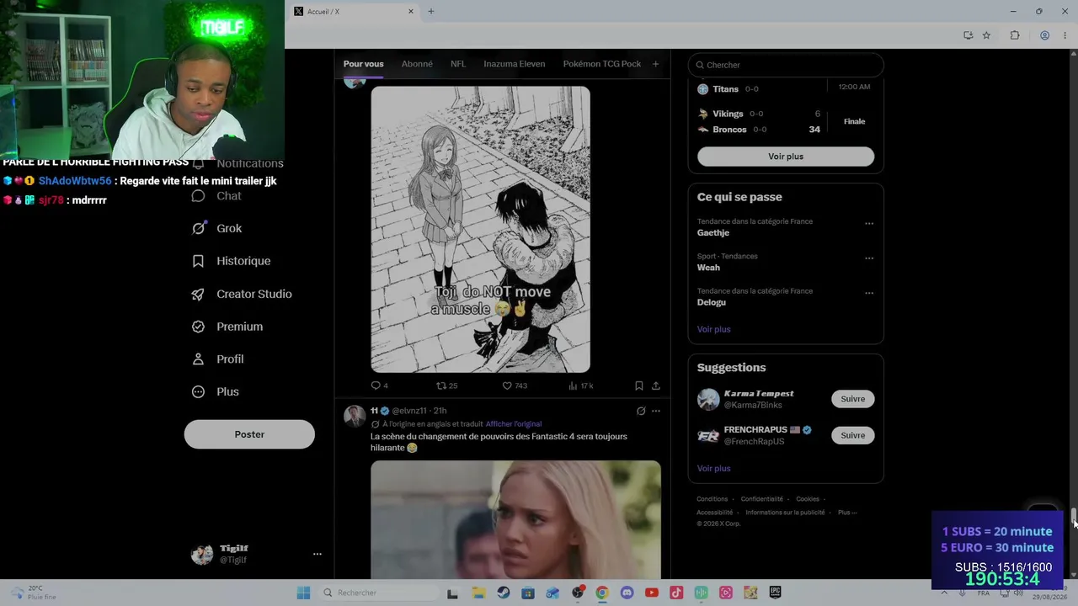Open more options on @elvnz11's post

[656, 411]
